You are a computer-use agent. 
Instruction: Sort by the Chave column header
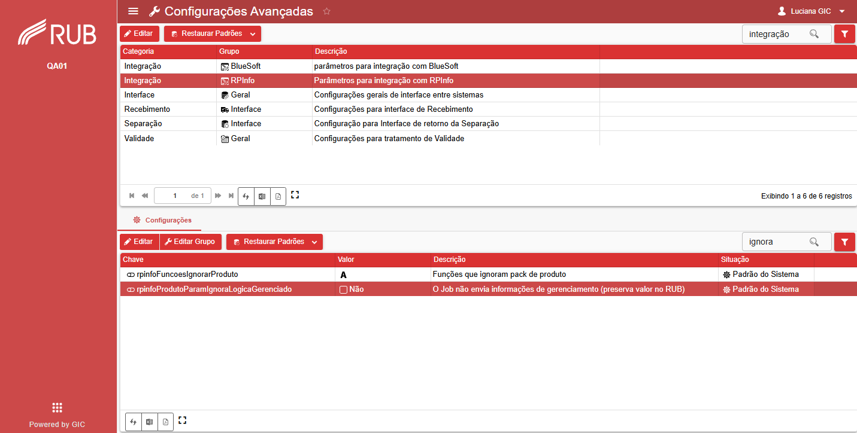coord(228,260)
